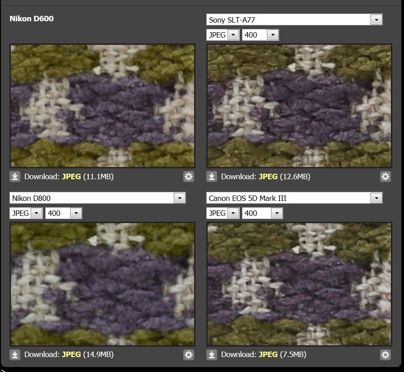Image resolution: width=404 pixels, height=372 pixels.
Task: Change the JPEG format for Canon 5D Mark III
Action: coord(223,213)
